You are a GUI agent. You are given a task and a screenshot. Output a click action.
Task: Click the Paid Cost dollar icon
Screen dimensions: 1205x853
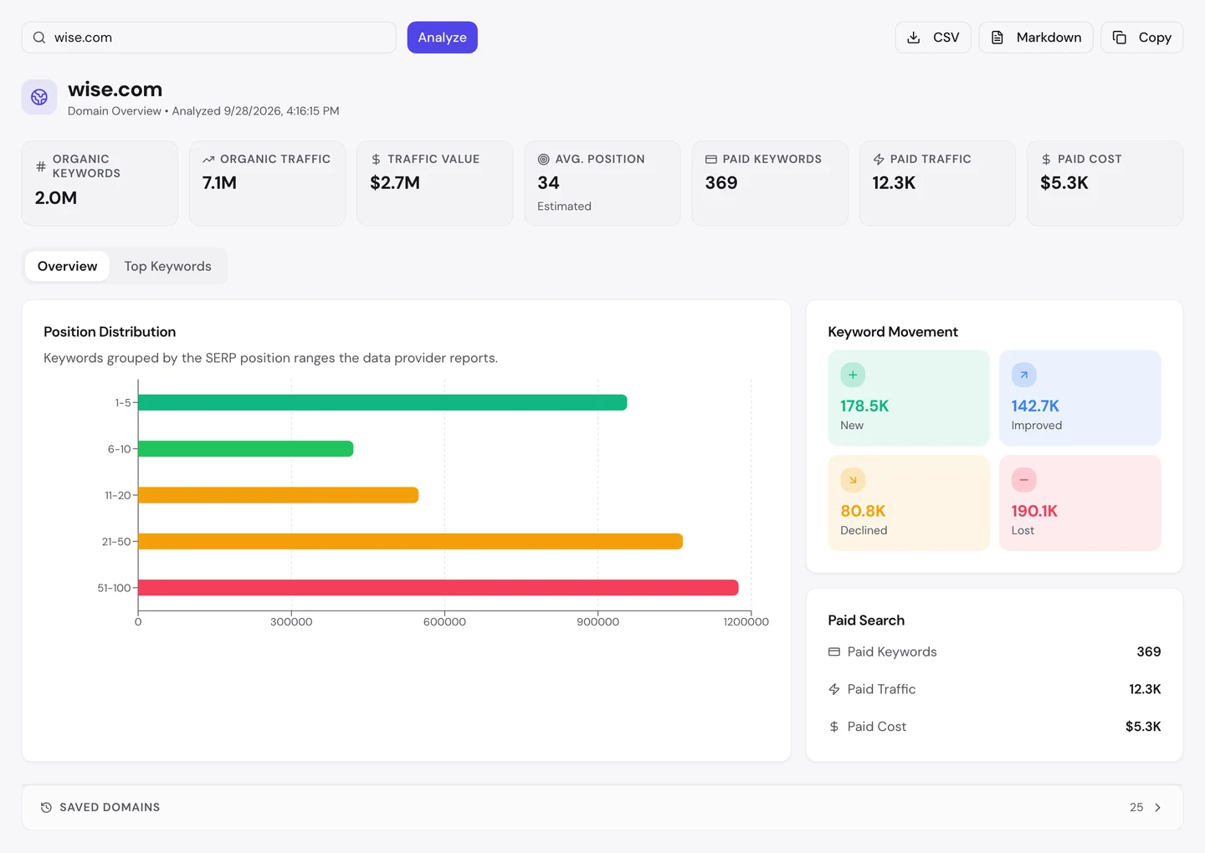[1046, 159]
